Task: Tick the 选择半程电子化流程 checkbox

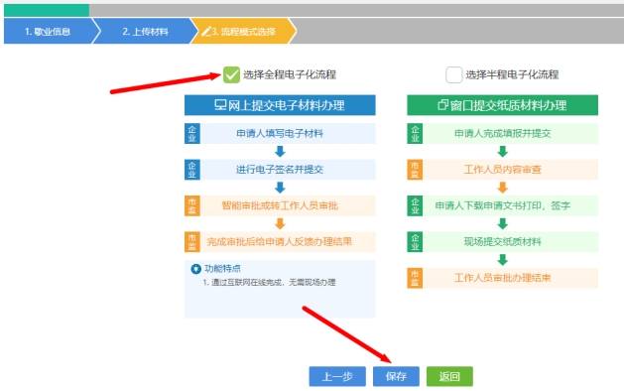Action: click(x=453, y=74)
